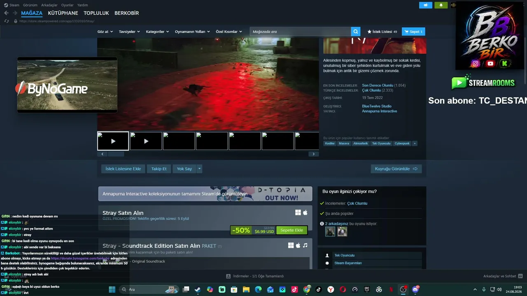Open Windows Start menu
Screen dimensions: 527x296
112,289
